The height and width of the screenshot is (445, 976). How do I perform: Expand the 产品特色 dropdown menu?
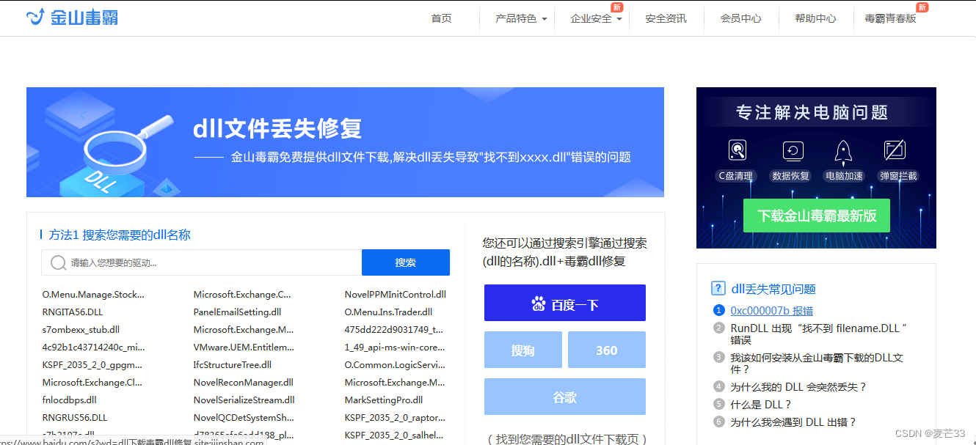coord(521,18)
